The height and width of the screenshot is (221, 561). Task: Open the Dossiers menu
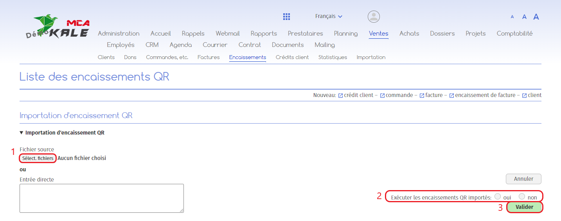click(442, 34)
